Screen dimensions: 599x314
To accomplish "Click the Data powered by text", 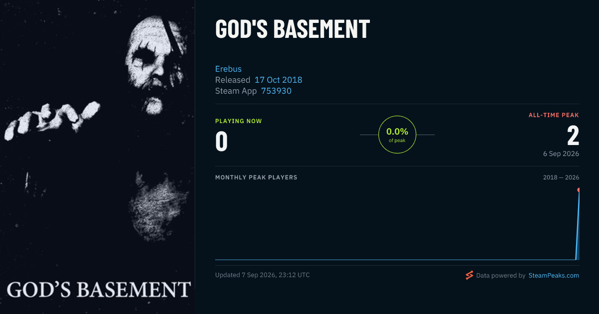I will pyautogui.click(x=501, y=275).
